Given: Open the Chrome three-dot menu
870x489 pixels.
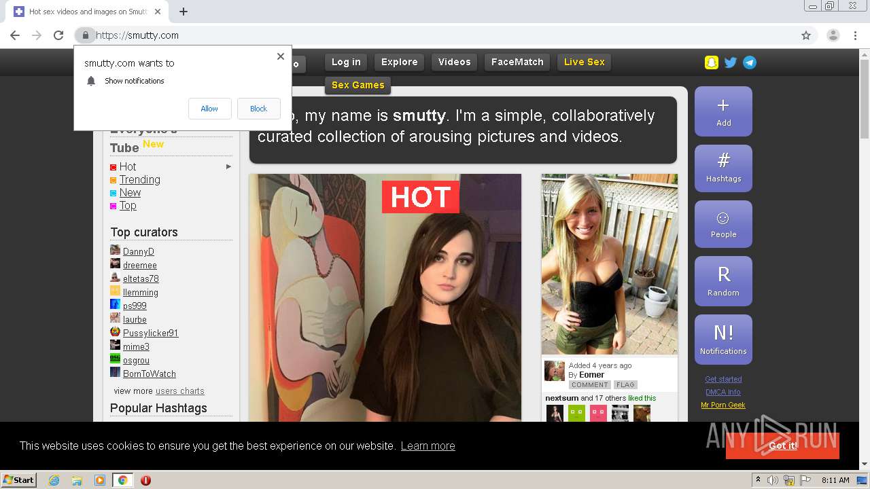Looking at the screenshot, I should pos(855,35).
